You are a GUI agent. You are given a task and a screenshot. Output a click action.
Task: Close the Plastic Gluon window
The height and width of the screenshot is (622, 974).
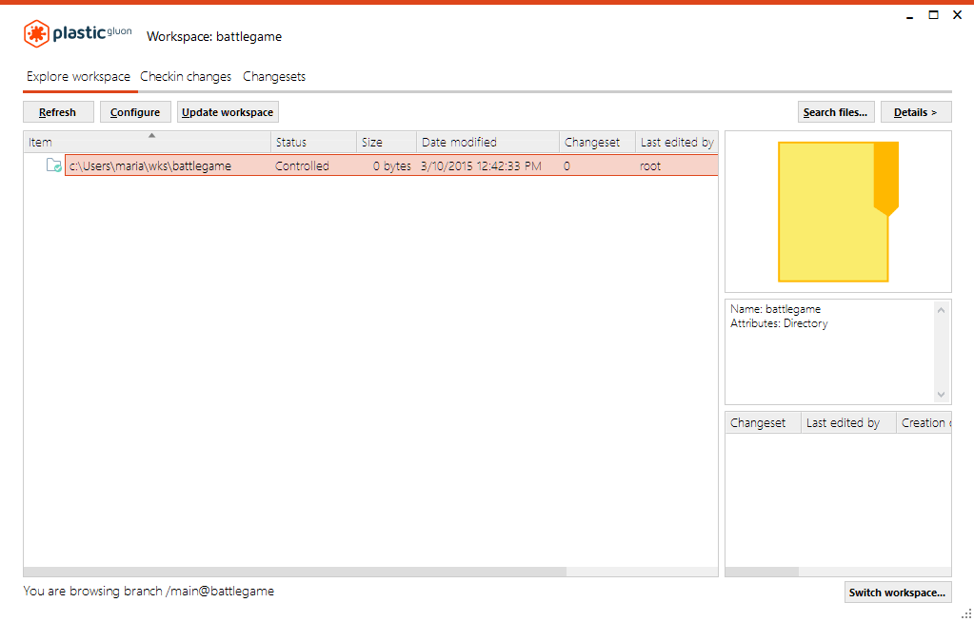957,15
